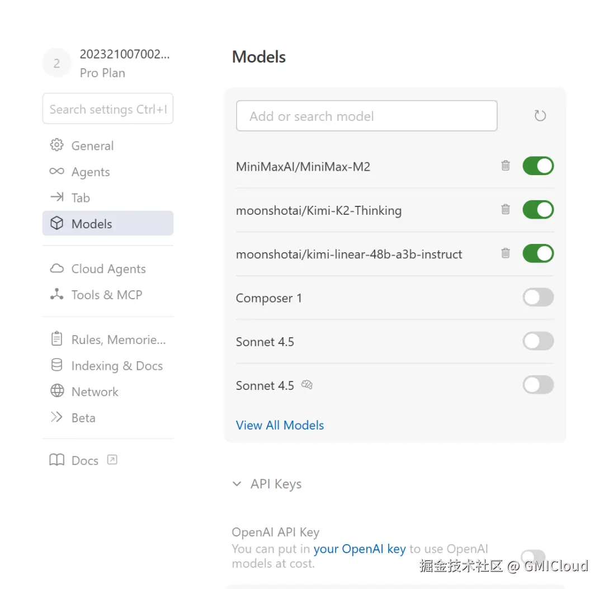Delete the MiniMaxAI/MiniMax-M2 model via trash icon
This screenshot has height=589, width=604.
(506, 166)
